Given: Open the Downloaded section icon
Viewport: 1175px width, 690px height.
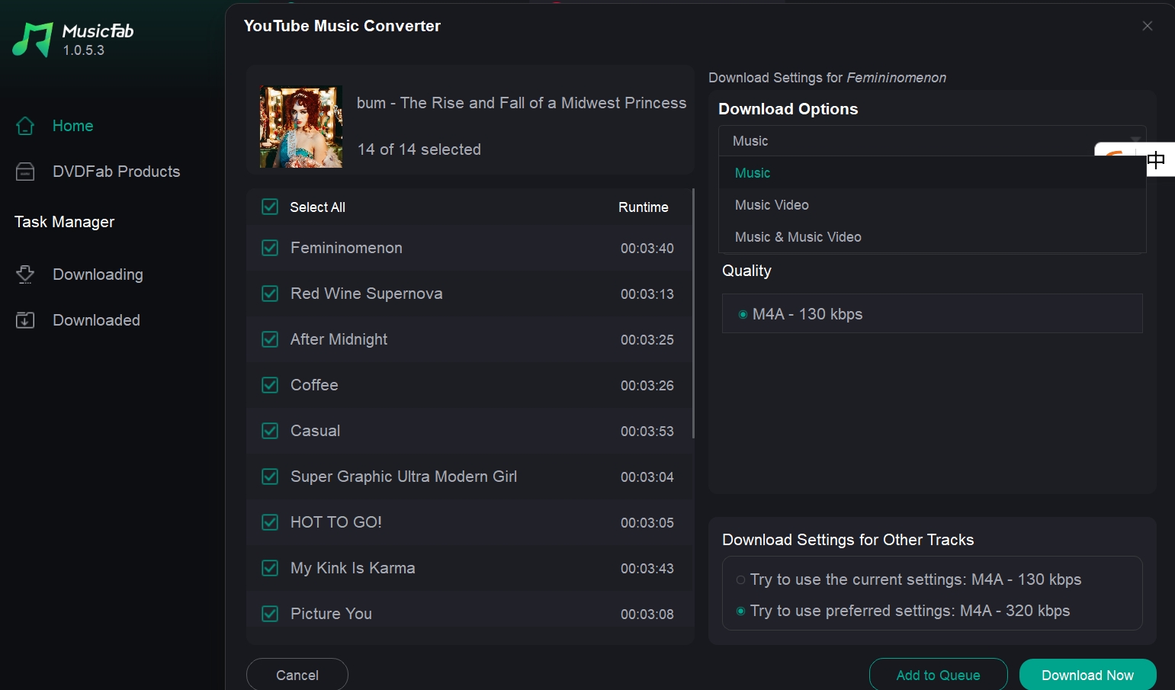Looking at the screenshot, I should coord(25,319).
